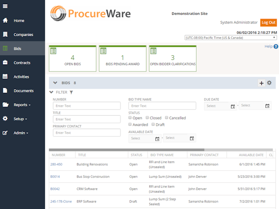Click the Admin edit icon
Screen dimensions: 279x209
(5, 132)
